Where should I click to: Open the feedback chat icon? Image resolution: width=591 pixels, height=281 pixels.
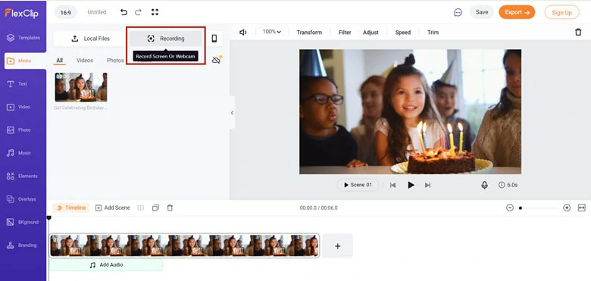click(x=458, y=12)
